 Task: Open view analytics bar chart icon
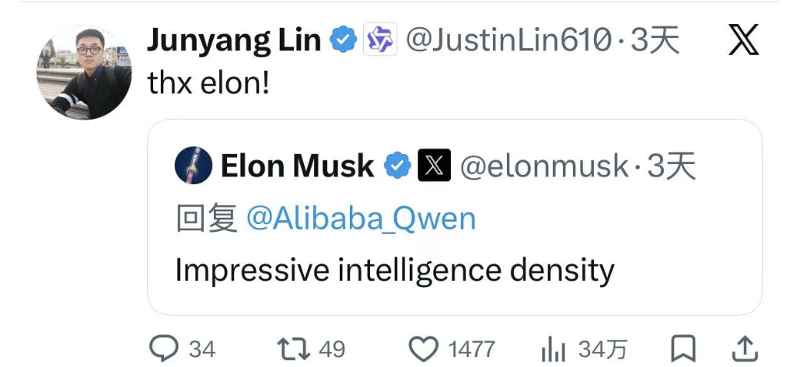553,349
